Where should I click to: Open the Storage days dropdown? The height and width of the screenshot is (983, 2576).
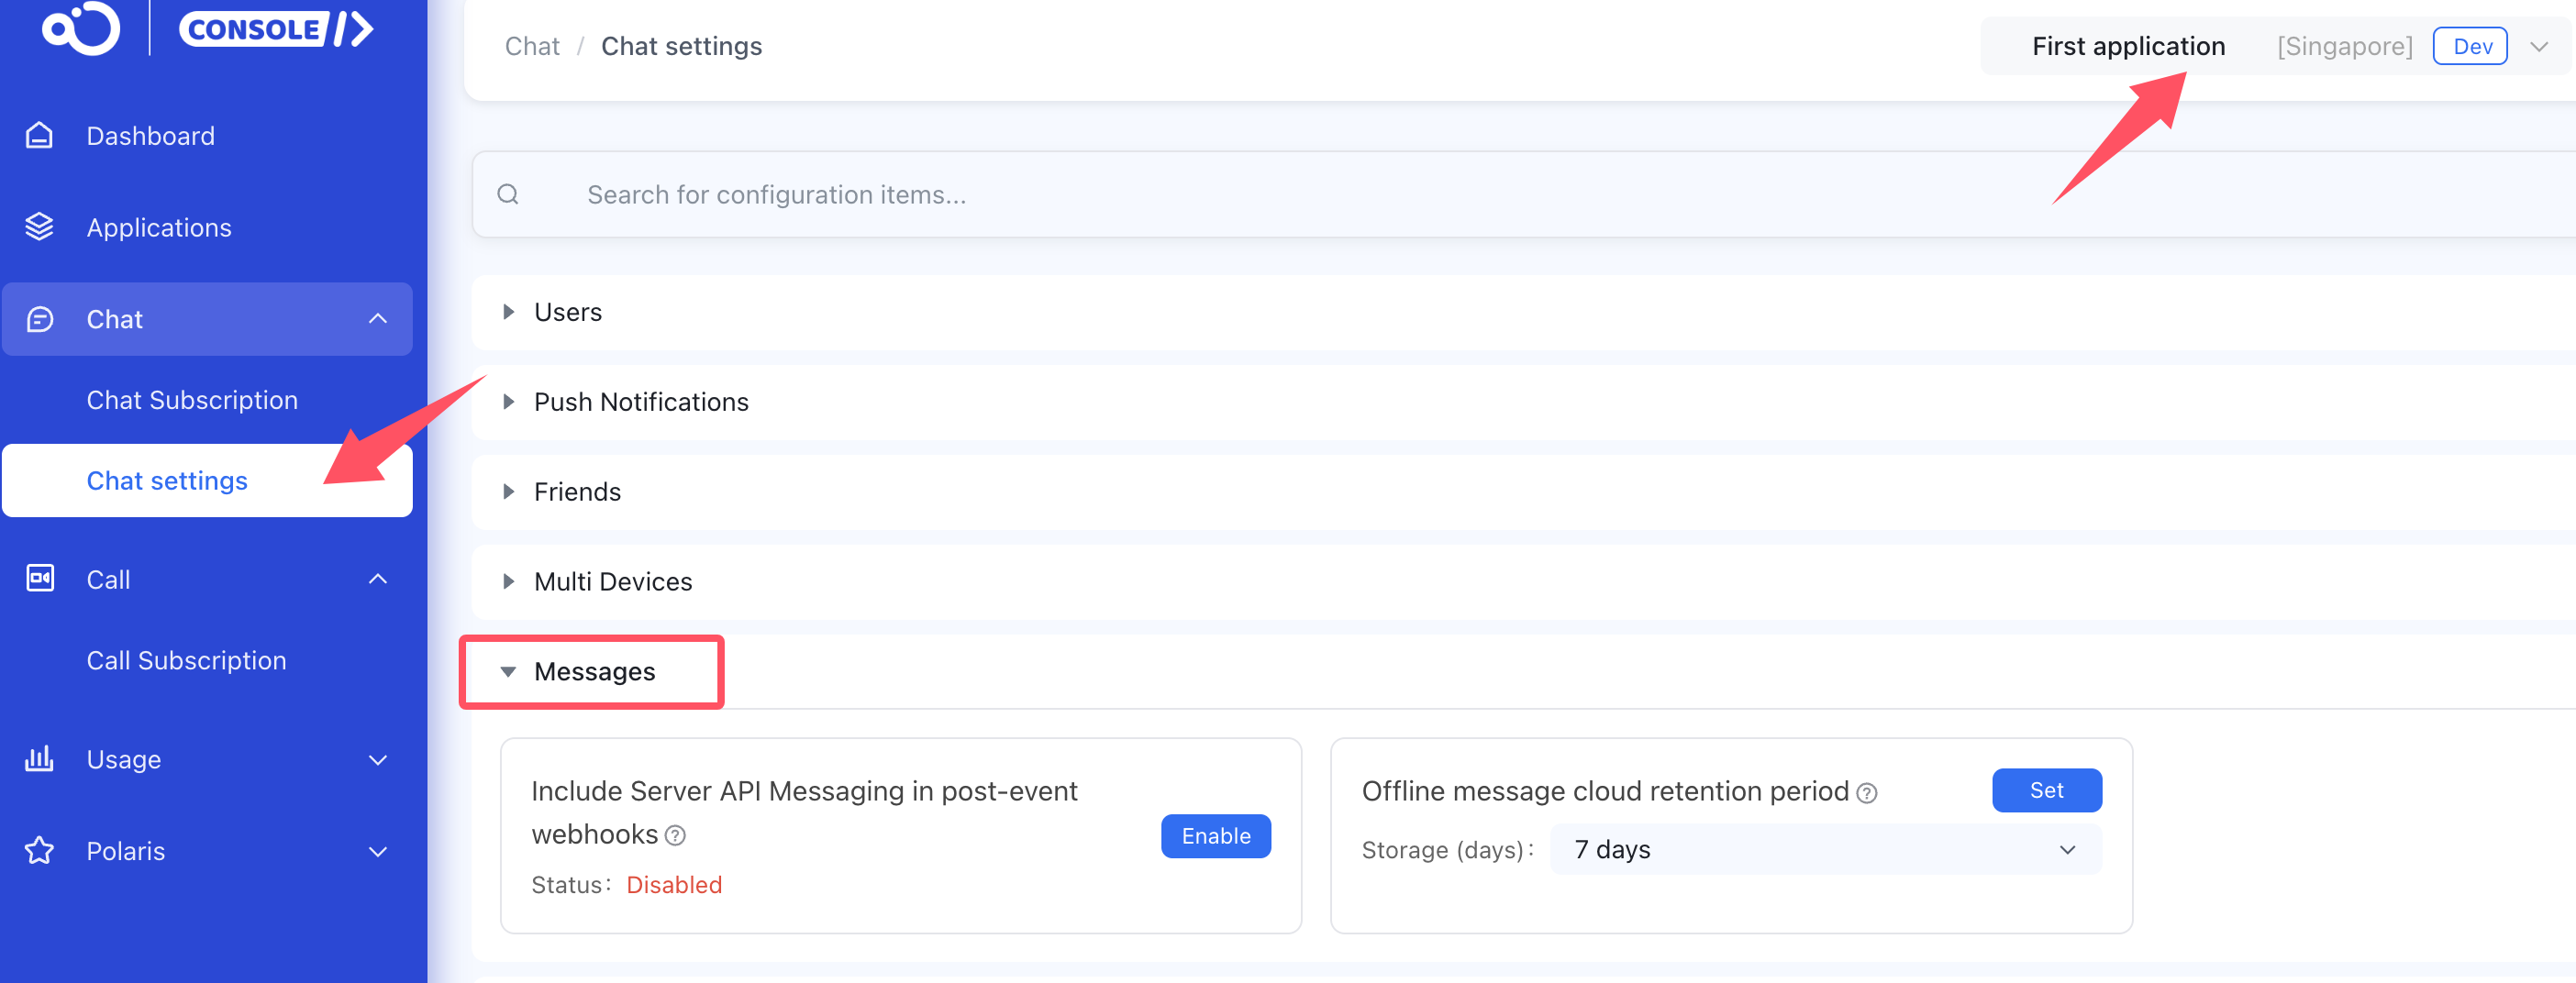pyautogui.click(x=1825, y=849)
